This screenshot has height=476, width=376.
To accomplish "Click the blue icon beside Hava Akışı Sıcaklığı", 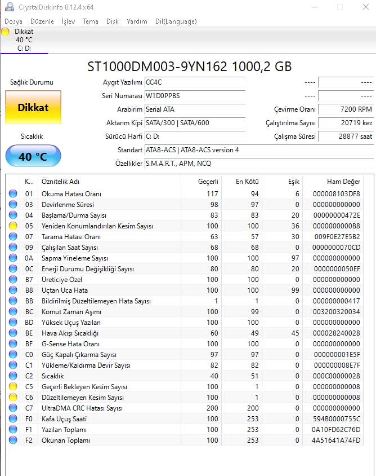I will coord(14,333).
